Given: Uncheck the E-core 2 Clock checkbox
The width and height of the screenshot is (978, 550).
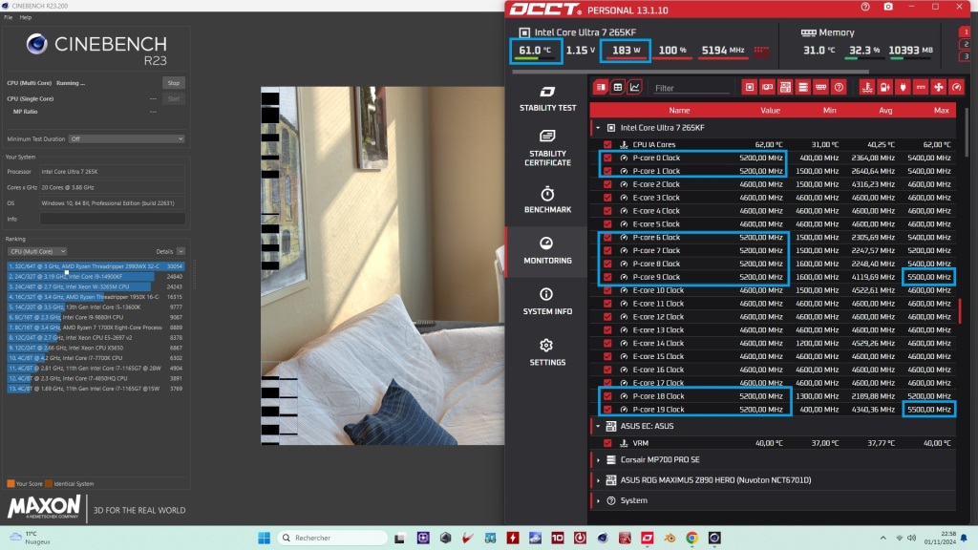Looking at the screenshot, I should 607,184.
